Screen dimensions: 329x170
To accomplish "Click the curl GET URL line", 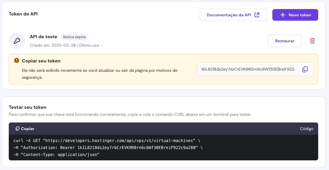I will click(107, 140).
